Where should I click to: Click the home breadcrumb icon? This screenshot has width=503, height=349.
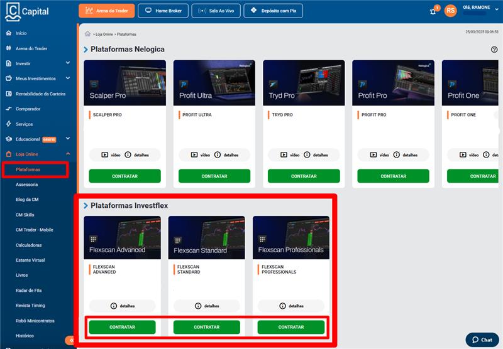(87, 34)
